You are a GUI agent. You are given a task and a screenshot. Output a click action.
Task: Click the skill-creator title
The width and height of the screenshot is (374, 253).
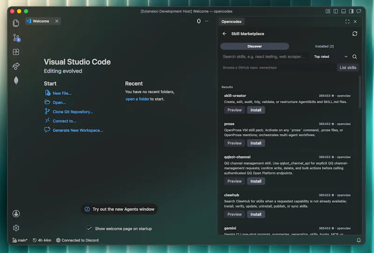[235, 96]
